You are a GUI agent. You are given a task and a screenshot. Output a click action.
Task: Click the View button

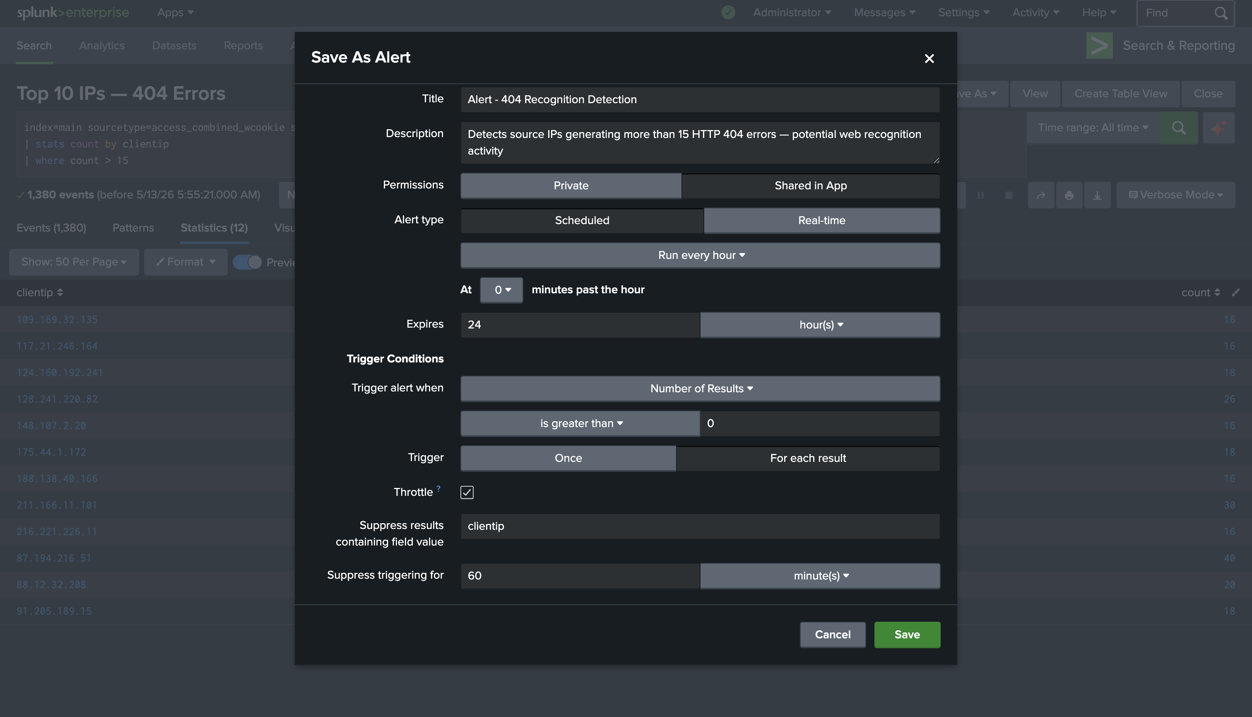1035,94
